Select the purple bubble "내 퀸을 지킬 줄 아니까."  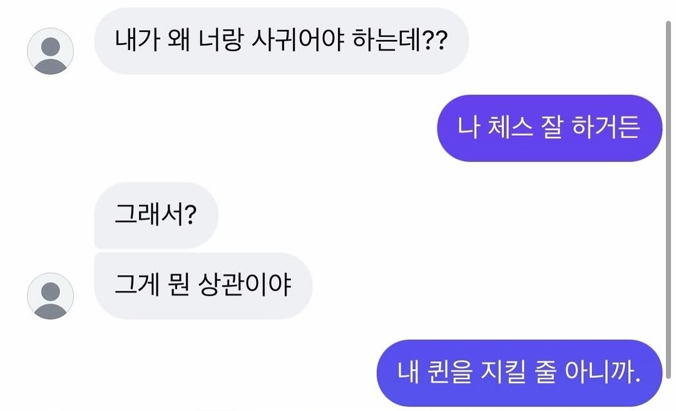pos(519,373)
